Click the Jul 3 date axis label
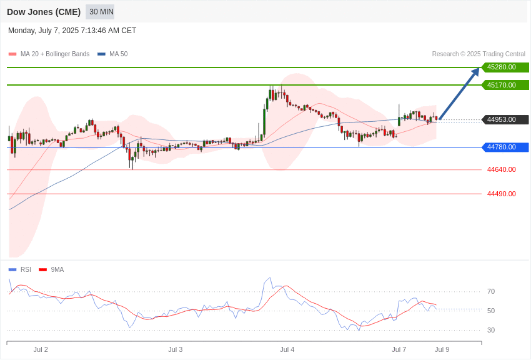The height and width of the screenshot is (360, 531). coord(176,350)
